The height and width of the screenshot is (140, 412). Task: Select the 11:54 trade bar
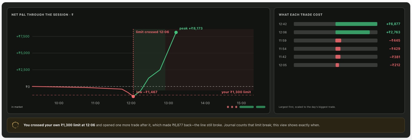coord(336,49)
